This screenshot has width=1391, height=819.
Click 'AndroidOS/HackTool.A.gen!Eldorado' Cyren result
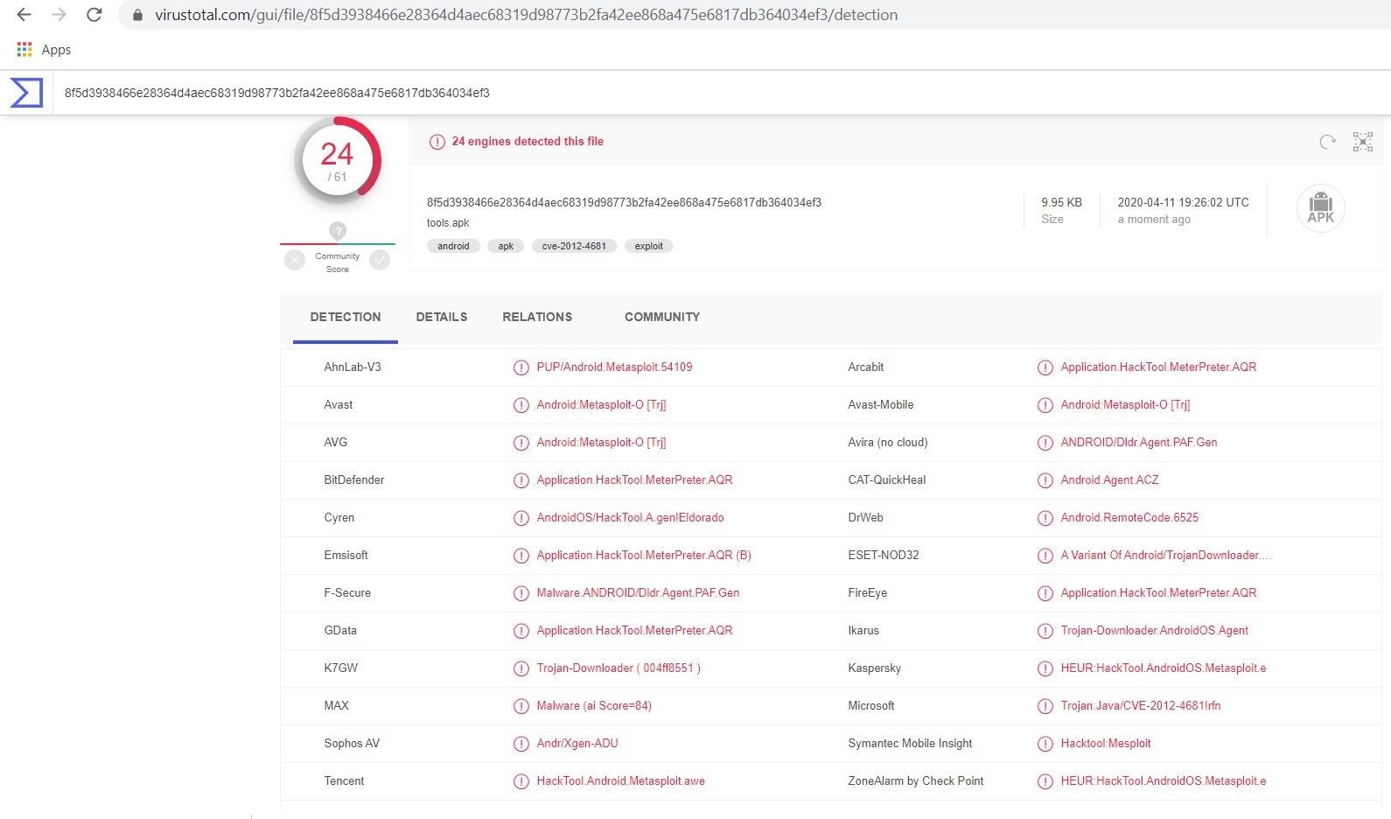pos(630,518)
